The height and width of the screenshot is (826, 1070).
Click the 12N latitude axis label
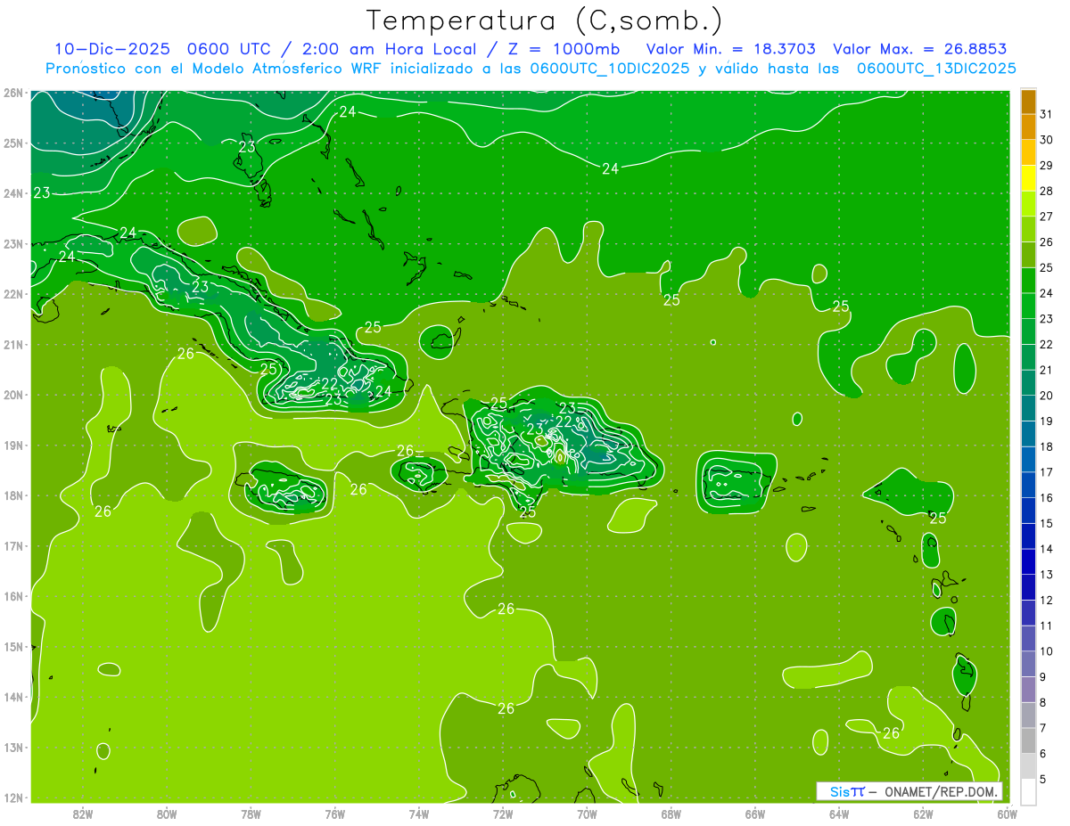coord(13,797)
